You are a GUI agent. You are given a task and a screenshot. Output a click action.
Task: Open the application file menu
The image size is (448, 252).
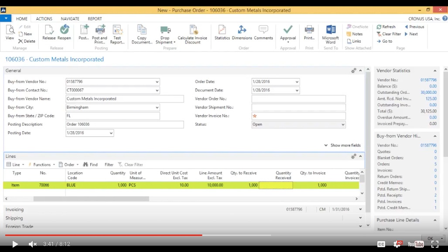tap(6, 19)
